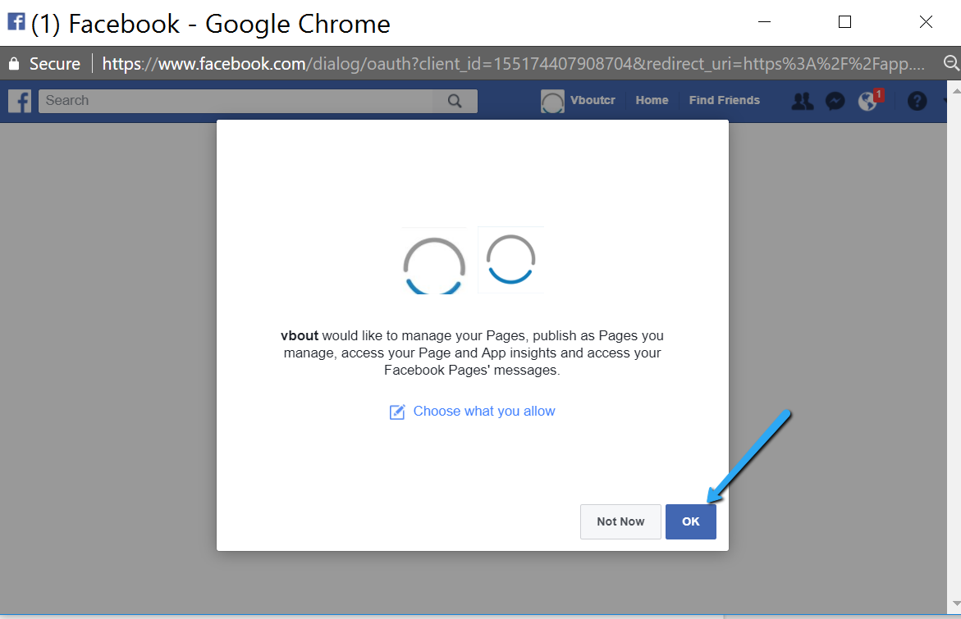Click the search magnifier button
This screenshot has height=619, width=961.
coord(454,101)
